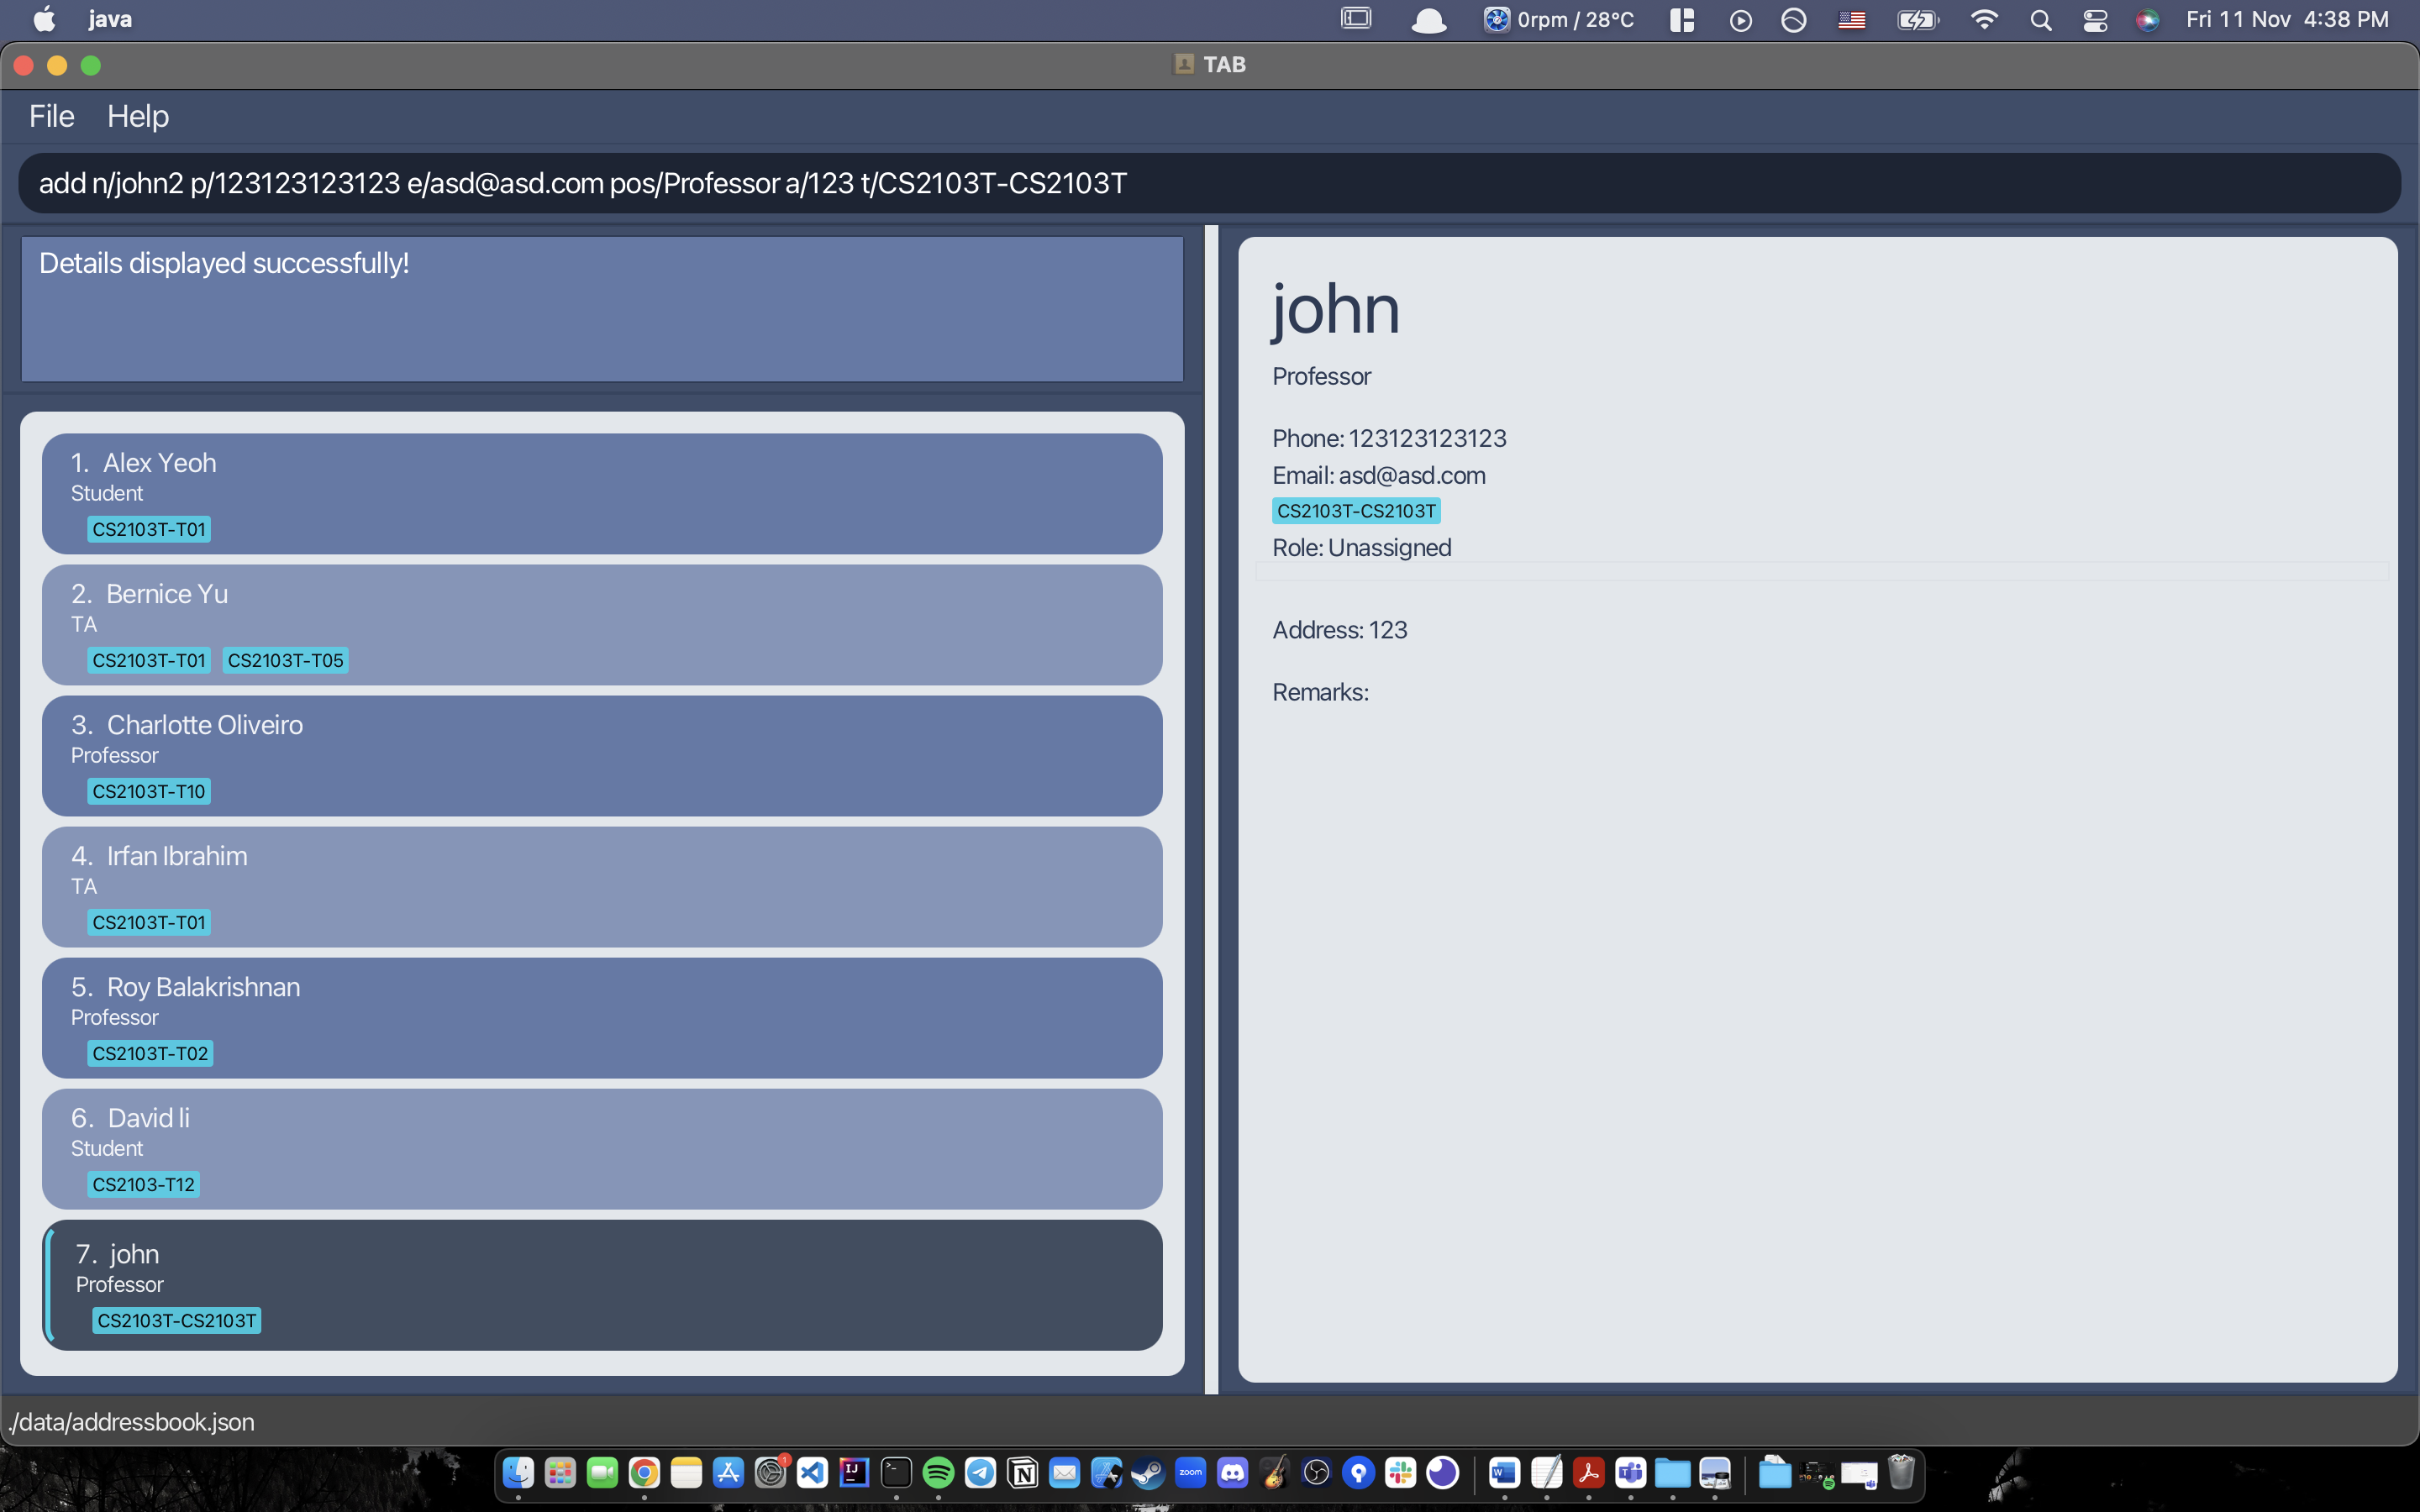Screen dimensions: 2420x1512
Task: Click the CS2103T-CS2103T tag in details panel
Action: coord(1355,511)
